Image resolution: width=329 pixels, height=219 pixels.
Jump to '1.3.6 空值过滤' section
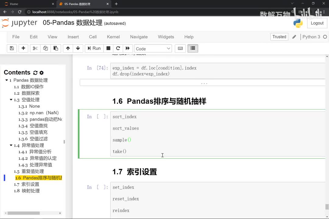pos(33,139)
